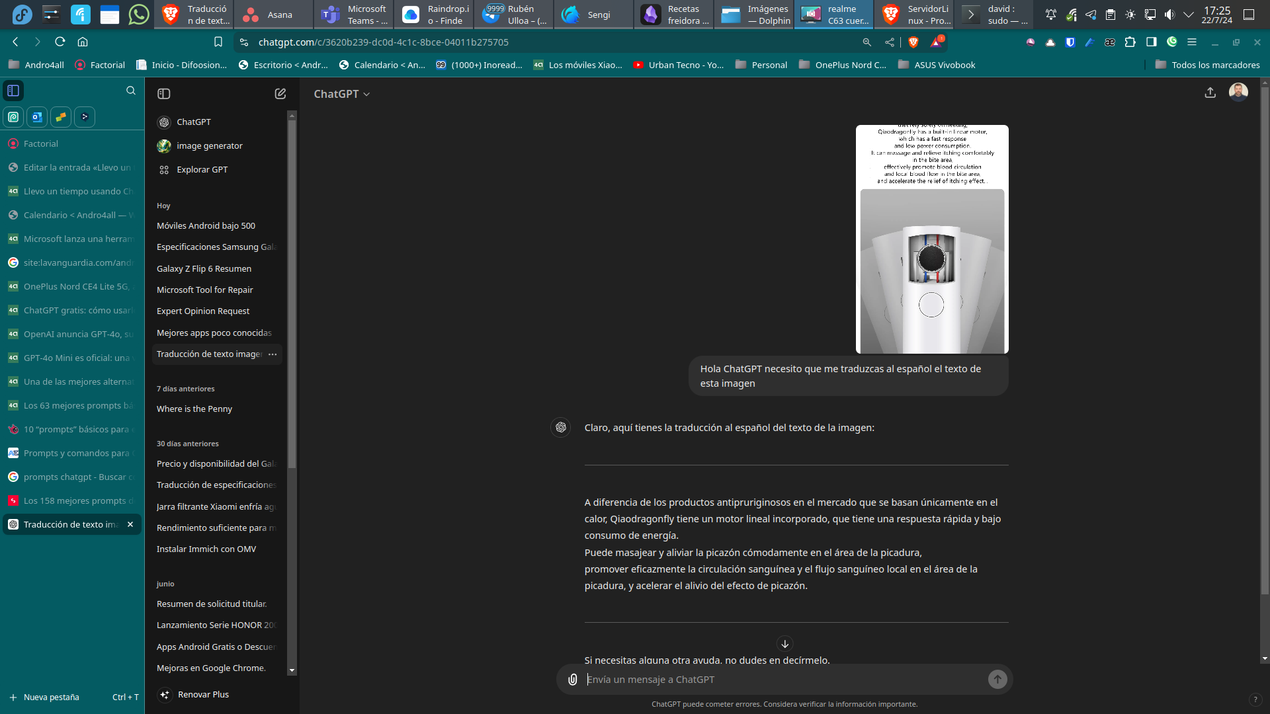Screen dimensions: 1270x714
Task: Open 'Todos los marcadores' folder
Action: pyautogui.click(x=1207, y=65)
